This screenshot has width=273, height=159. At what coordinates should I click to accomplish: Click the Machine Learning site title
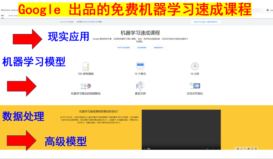[10, 10]
